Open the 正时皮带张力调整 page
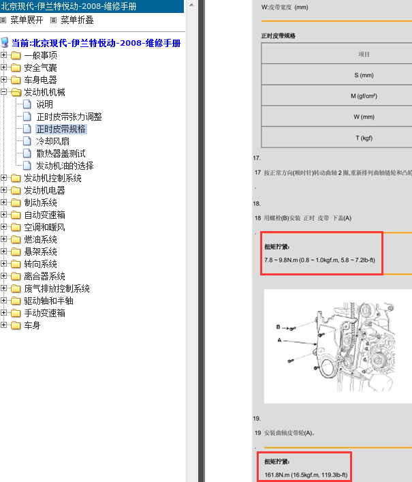Viewport: 412px width, 482px height. pos(69,117)
